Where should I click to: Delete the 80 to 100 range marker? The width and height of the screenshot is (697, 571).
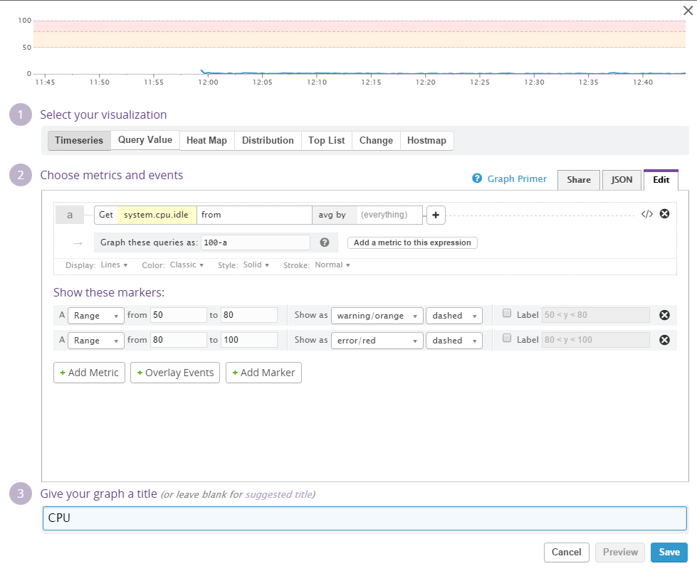click(x=664, y=340)
